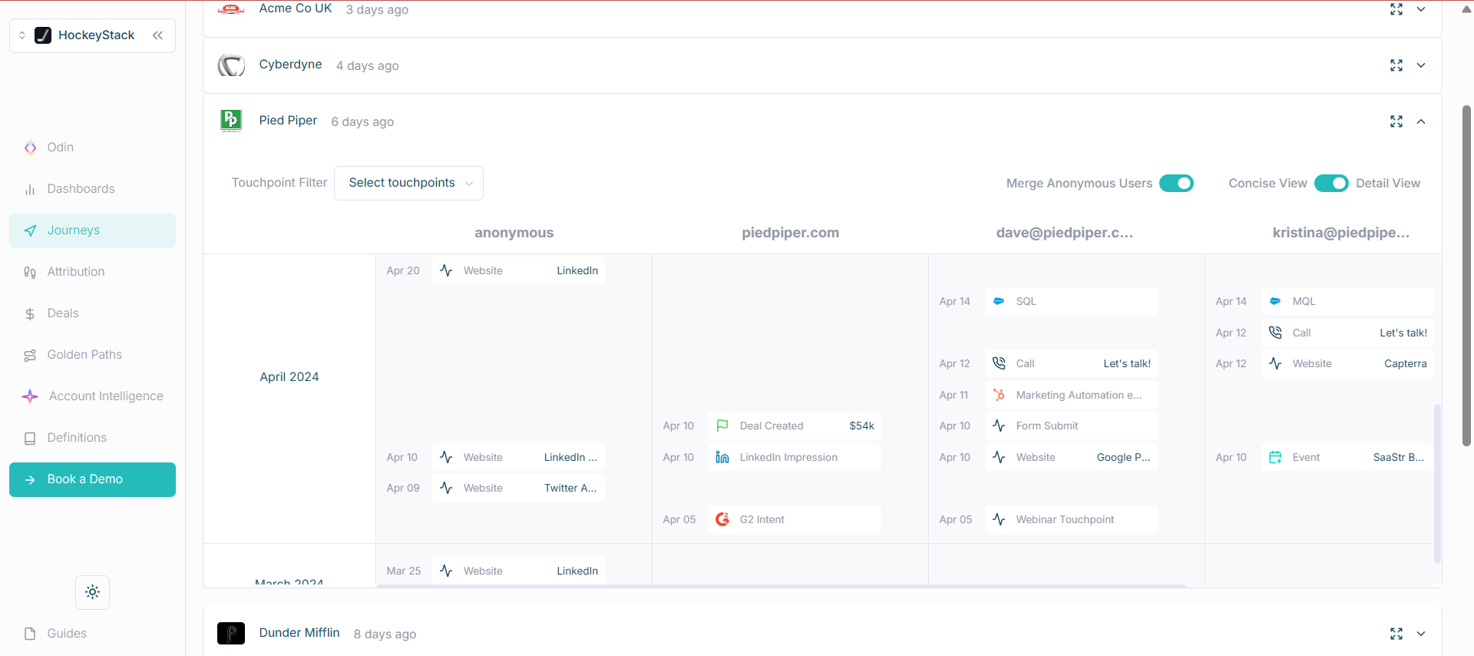
Task: Click the SaaStr Event calendar icon
Action: (1275, 457)
